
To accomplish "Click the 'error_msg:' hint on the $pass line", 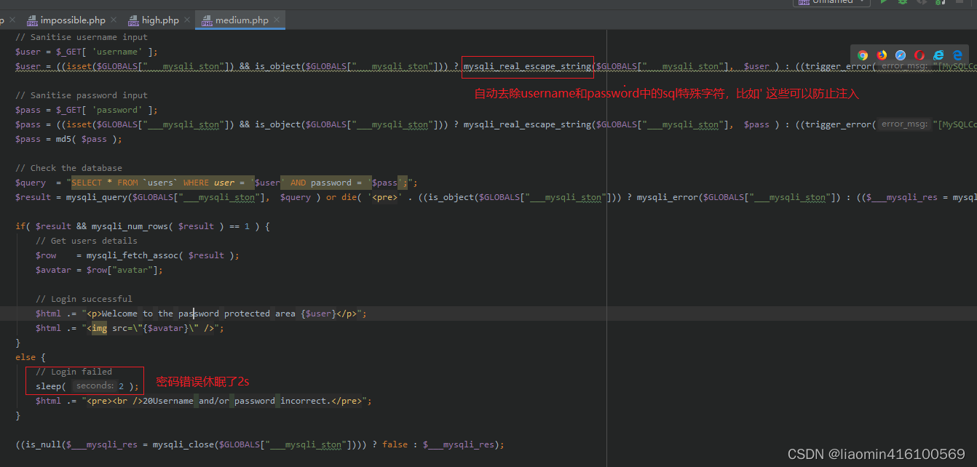I will pos(904,124).
